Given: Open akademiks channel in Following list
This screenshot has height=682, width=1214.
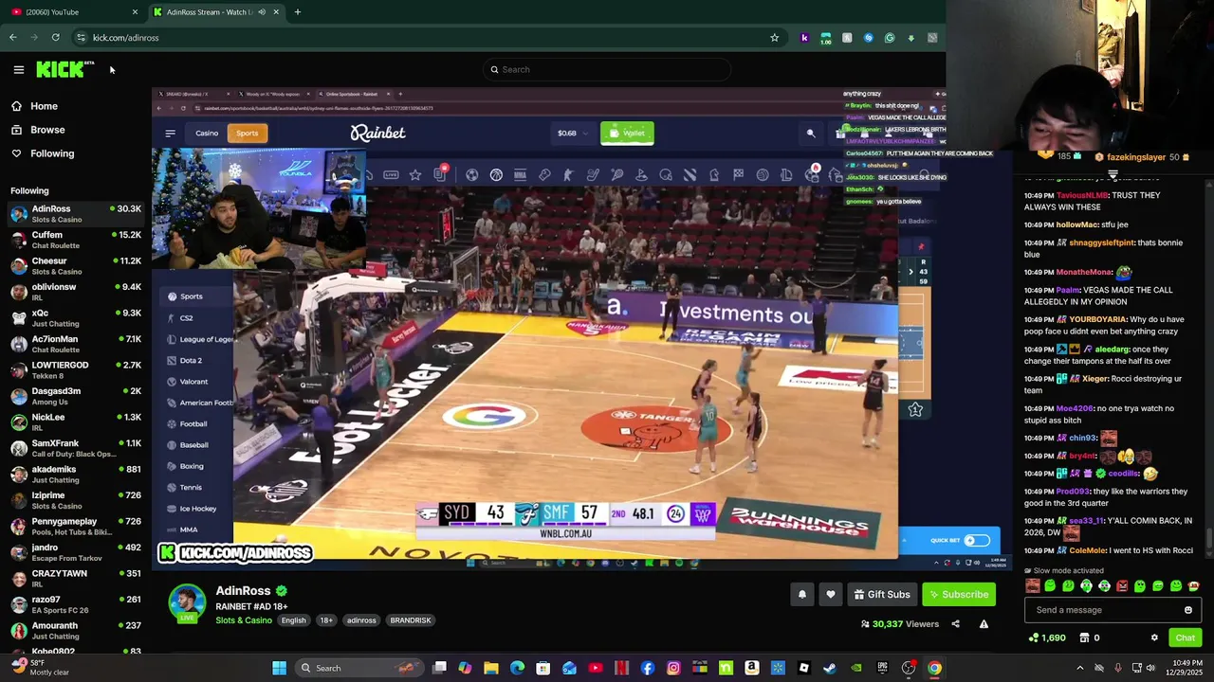Looking at the screenshot, I should click(x=76, y=475).
